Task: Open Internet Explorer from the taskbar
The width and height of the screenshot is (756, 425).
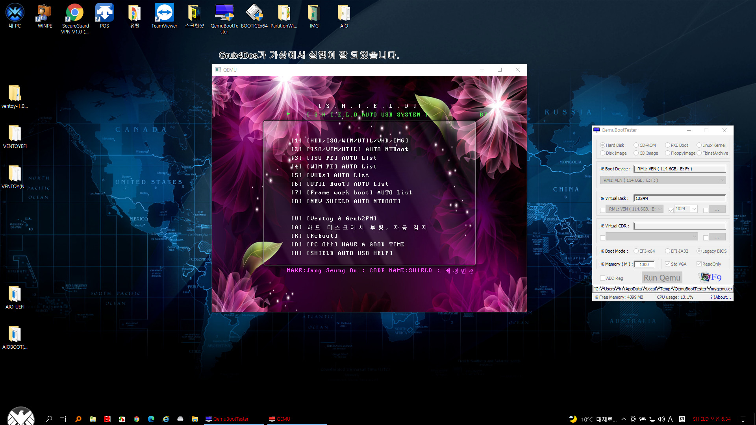Action: pos(166,419)
